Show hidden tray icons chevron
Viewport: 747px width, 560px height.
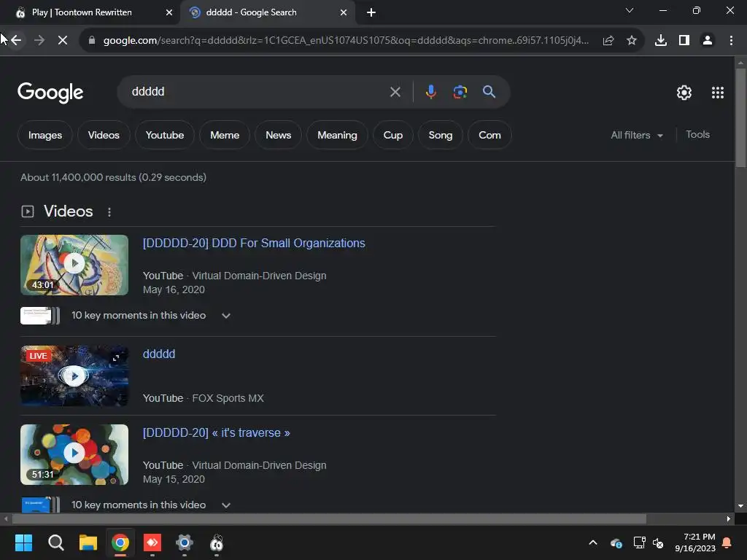593,542
